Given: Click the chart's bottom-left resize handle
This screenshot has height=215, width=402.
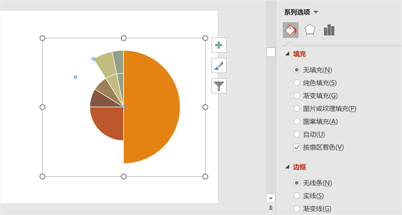Looking at the screenshot, I should click(42, 176).
